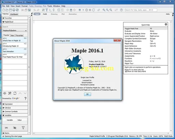Paste using toolbar clipboard icon
Image resolution: width=175 pixels, height=139 pixels.
point(29,10)
